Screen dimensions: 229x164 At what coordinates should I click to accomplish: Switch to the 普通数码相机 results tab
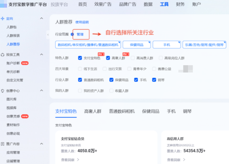tap(122, 111)
